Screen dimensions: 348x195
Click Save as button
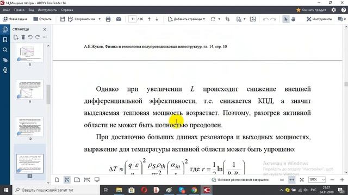tap(82, 19)
